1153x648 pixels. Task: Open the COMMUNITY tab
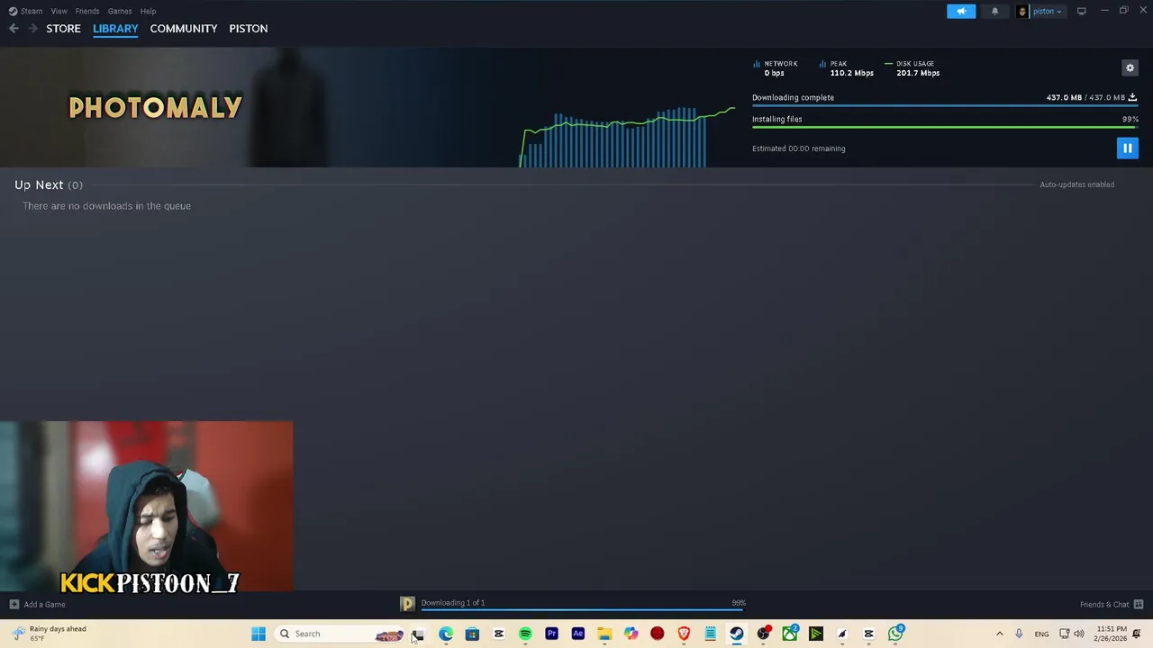pos(184,29)
